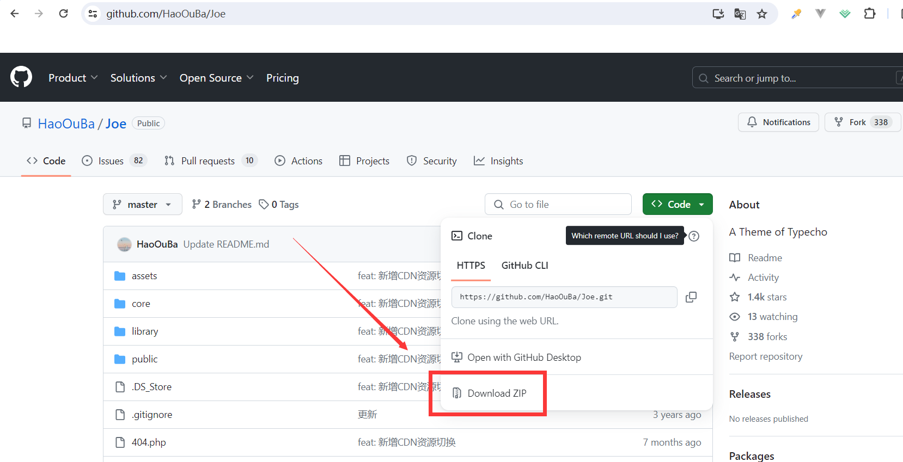The height and width of the screenshot is (462, 903).
Task: Click the .gitignore commit message 更新
Action: (x=367, y=415)
